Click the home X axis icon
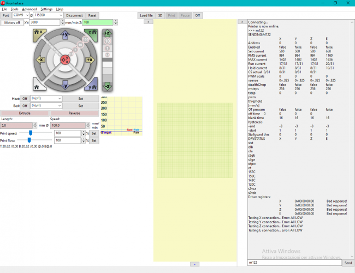Screen dimensions: 355x273 38,33
